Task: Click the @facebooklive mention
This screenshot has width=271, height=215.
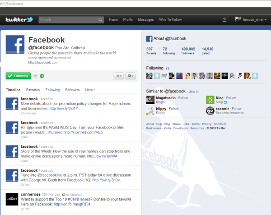Action: pos(50,175)
